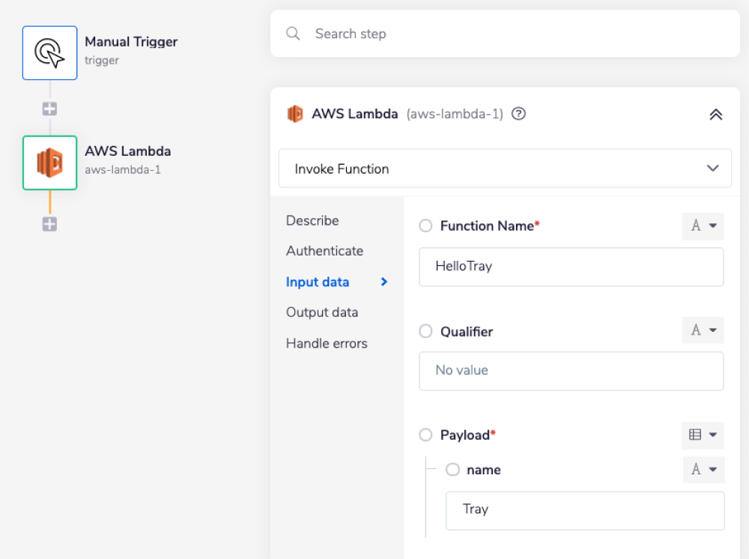Screen dimensions: 749x559
Task: Open the Qualifier type dropdown
Action: [x=703, y=330]
